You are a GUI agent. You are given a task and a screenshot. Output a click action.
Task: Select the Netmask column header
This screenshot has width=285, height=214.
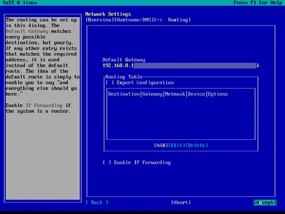click(x=175, y=94)
